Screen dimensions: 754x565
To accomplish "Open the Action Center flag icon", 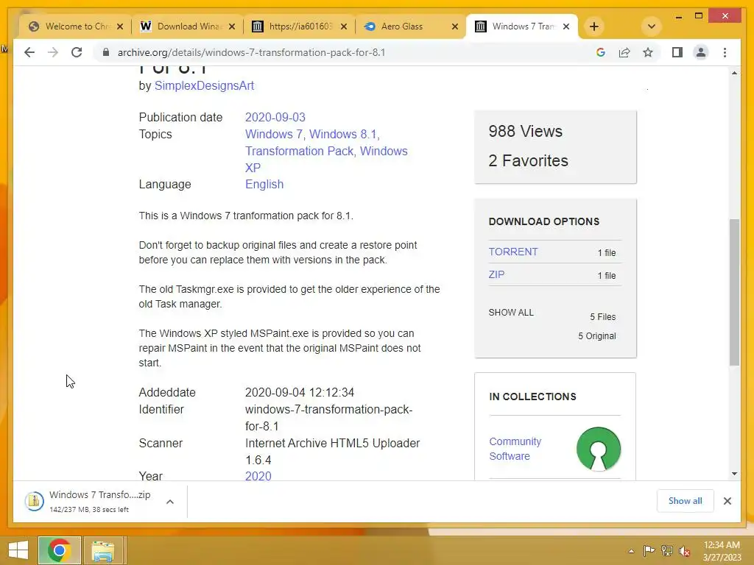I will [649, 550].
